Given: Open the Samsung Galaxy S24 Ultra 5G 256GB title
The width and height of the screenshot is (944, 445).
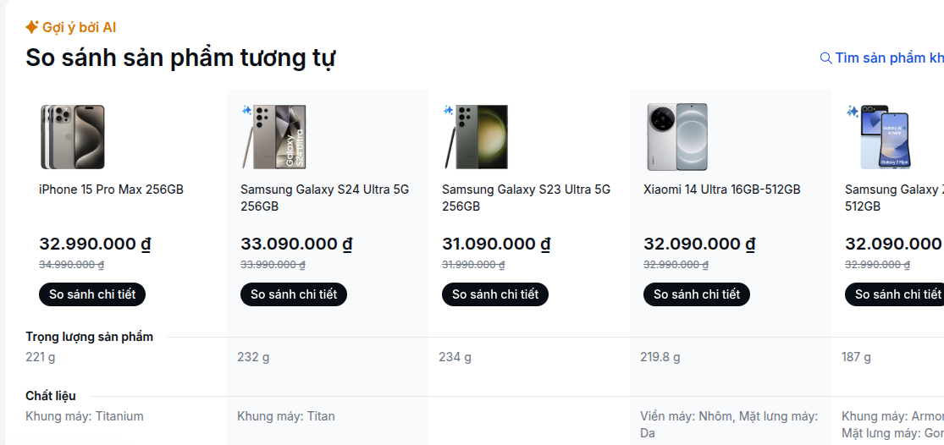Looking at the screenshot, I should click(x=324, y=198).
